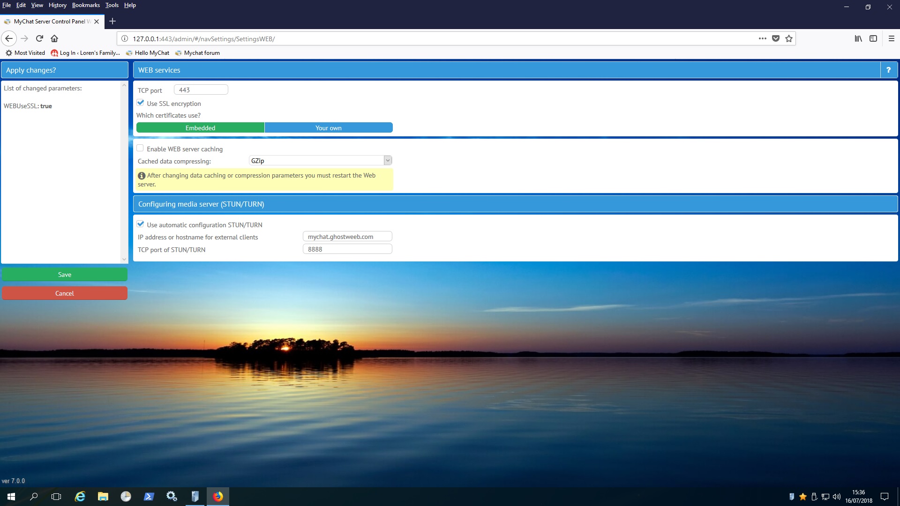Screen dimensions: 900x506
Task: Click the TCP port 443 field
Action: (x=201, y=90)
